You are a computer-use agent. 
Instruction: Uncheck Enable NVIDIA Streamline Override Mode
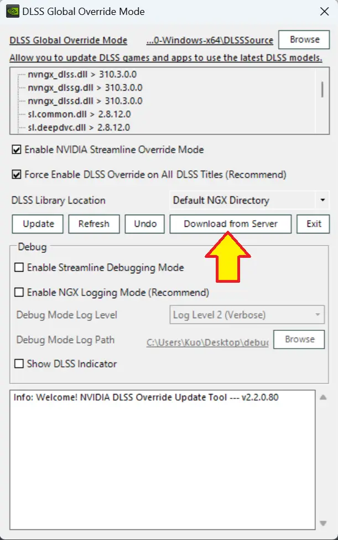coord(17,150)
